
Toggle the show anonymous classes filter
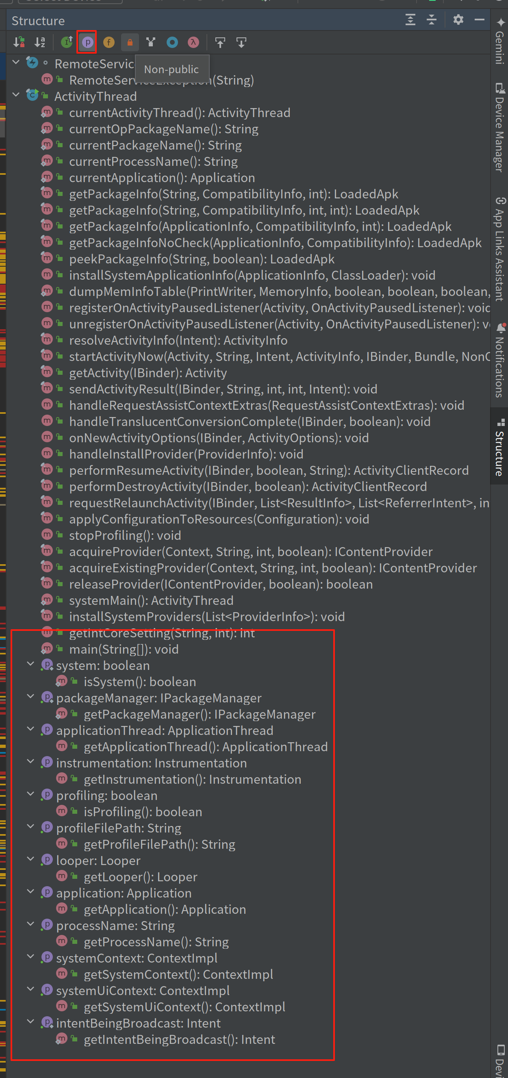tap(151, 42)
